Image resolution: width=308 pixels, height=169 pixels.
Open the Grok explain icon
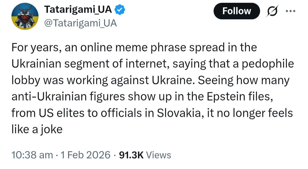[272, 11]
